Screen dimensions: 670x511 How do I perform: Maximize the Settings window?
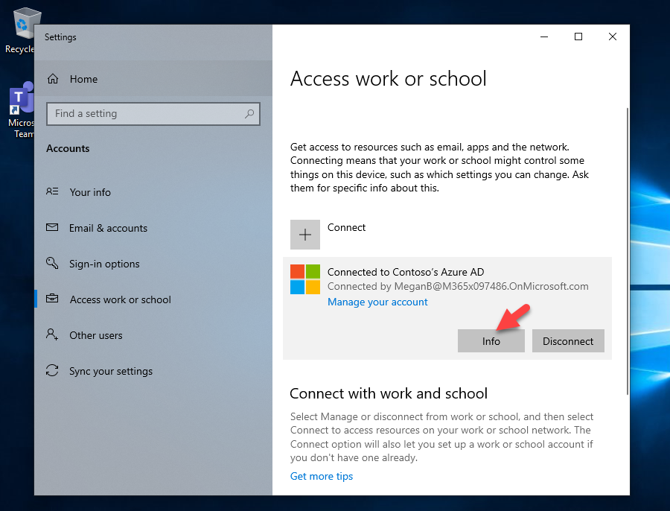pyautogui.click(x=578, y=36)
